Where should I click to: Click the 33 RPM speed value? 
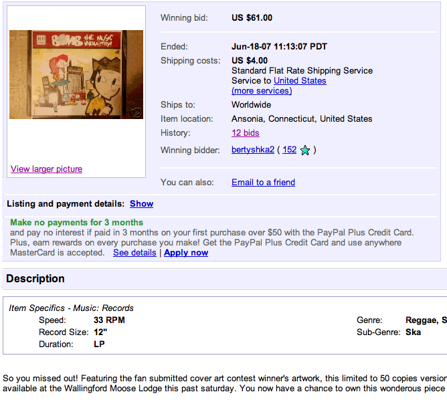click(109, 320)
